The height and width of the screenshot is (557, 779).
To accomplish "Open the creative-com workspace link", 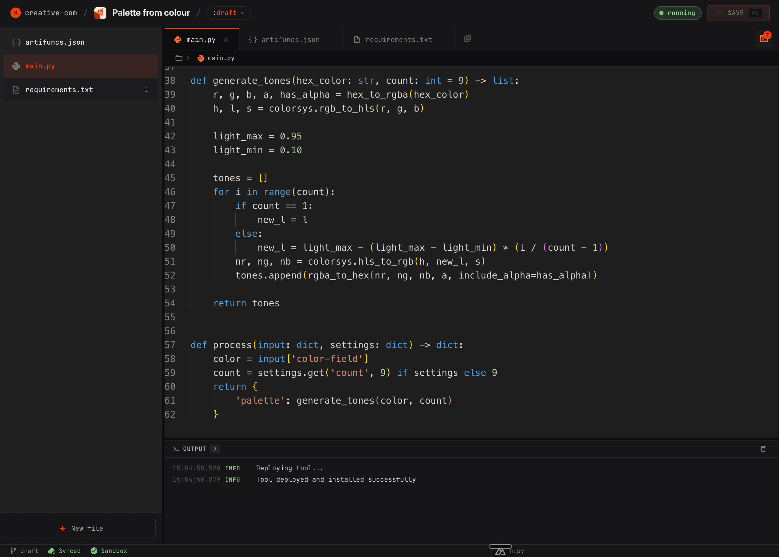I will (51, 13).
